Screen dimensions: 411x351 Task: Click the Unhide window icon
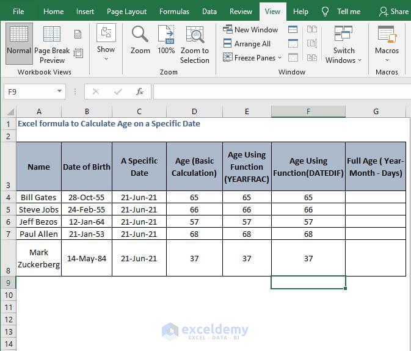(x=293, y=57)
